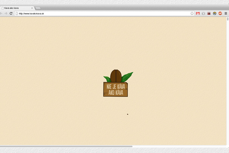Screen dimensions: 229x153
Task: Click the dark red square extension icon
Action: point(209,13)
